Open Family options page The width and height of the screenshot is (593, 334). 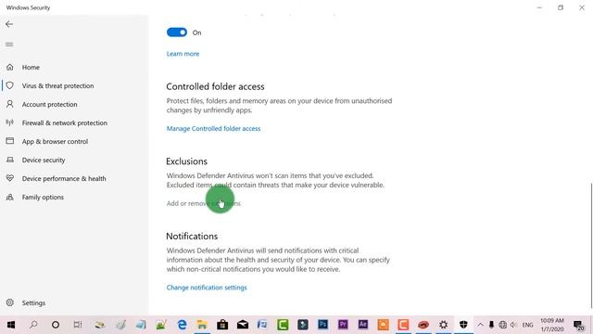point(43,197)
